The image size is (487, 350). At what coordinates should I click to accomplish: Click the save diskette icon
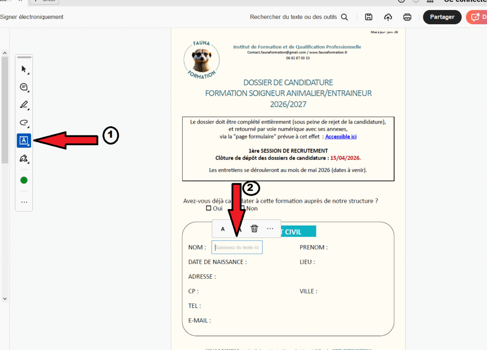[369, 17]
